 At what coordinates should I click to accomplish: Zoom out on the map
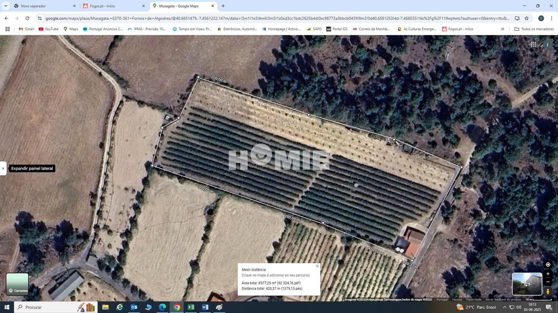pyautogui.click(x=548, y=282)
